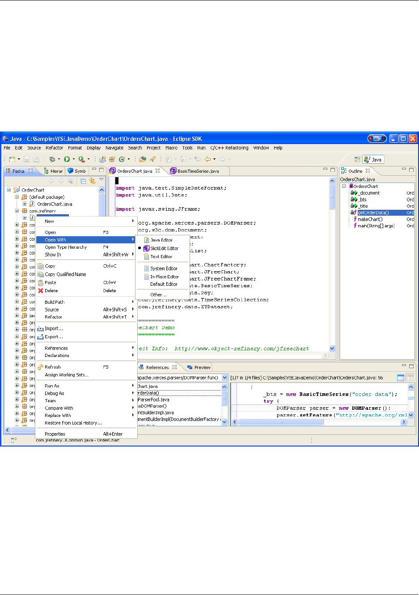This screenshot has width=419, height=595.
Task: Click Open With in context menu
Action: pyautogui.click(x=85, y=240)
